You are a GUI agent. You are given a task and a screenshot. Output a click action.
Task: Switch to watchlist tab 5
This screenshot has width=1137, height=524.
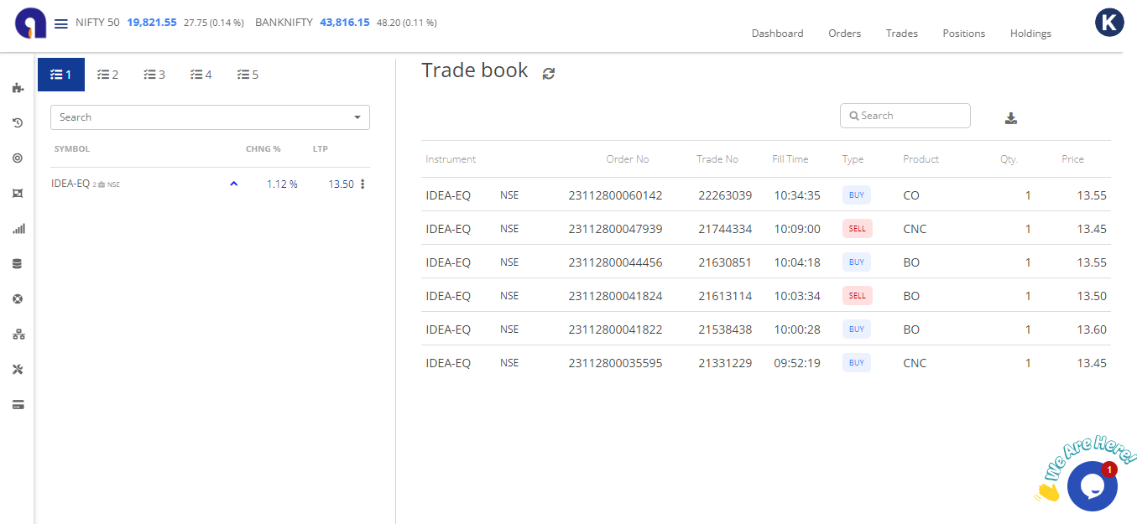(248, 75)
